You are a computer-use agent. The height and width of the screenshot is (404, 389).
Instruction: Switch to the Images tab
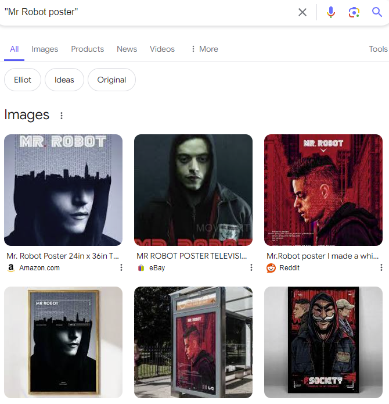(x=45, y=49)
